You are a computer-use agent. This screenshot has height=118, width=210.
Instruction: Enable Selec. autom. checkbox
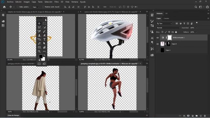[x=18, y=7]
